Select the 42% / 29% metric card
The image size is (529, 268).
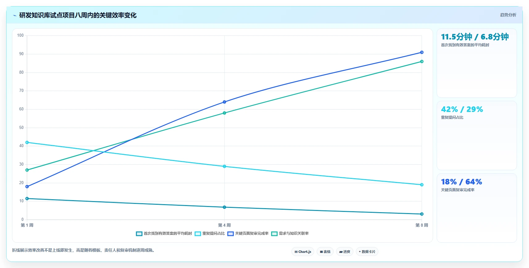click(x=477, y=136)
